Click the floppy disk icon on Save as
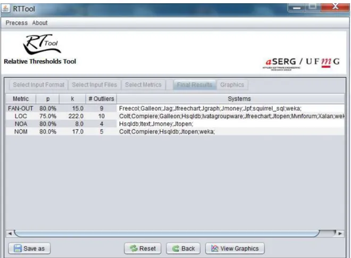This screenshot has width=351, height=258. click(x=18, y=248)
